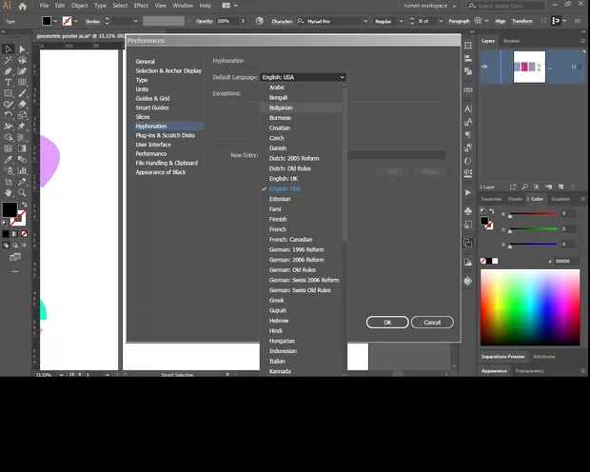Select the Selection tool arrow
This screenshot has height=472, width=590.
pos(8,49)
